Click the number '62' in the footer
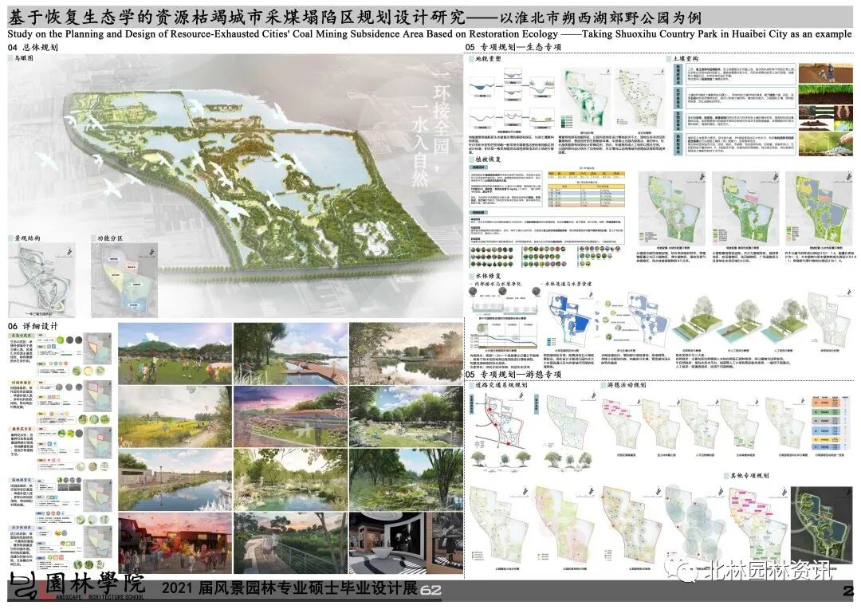Image resolution: width=861 pixels, height=609 pixels. [x=431, y=591]
